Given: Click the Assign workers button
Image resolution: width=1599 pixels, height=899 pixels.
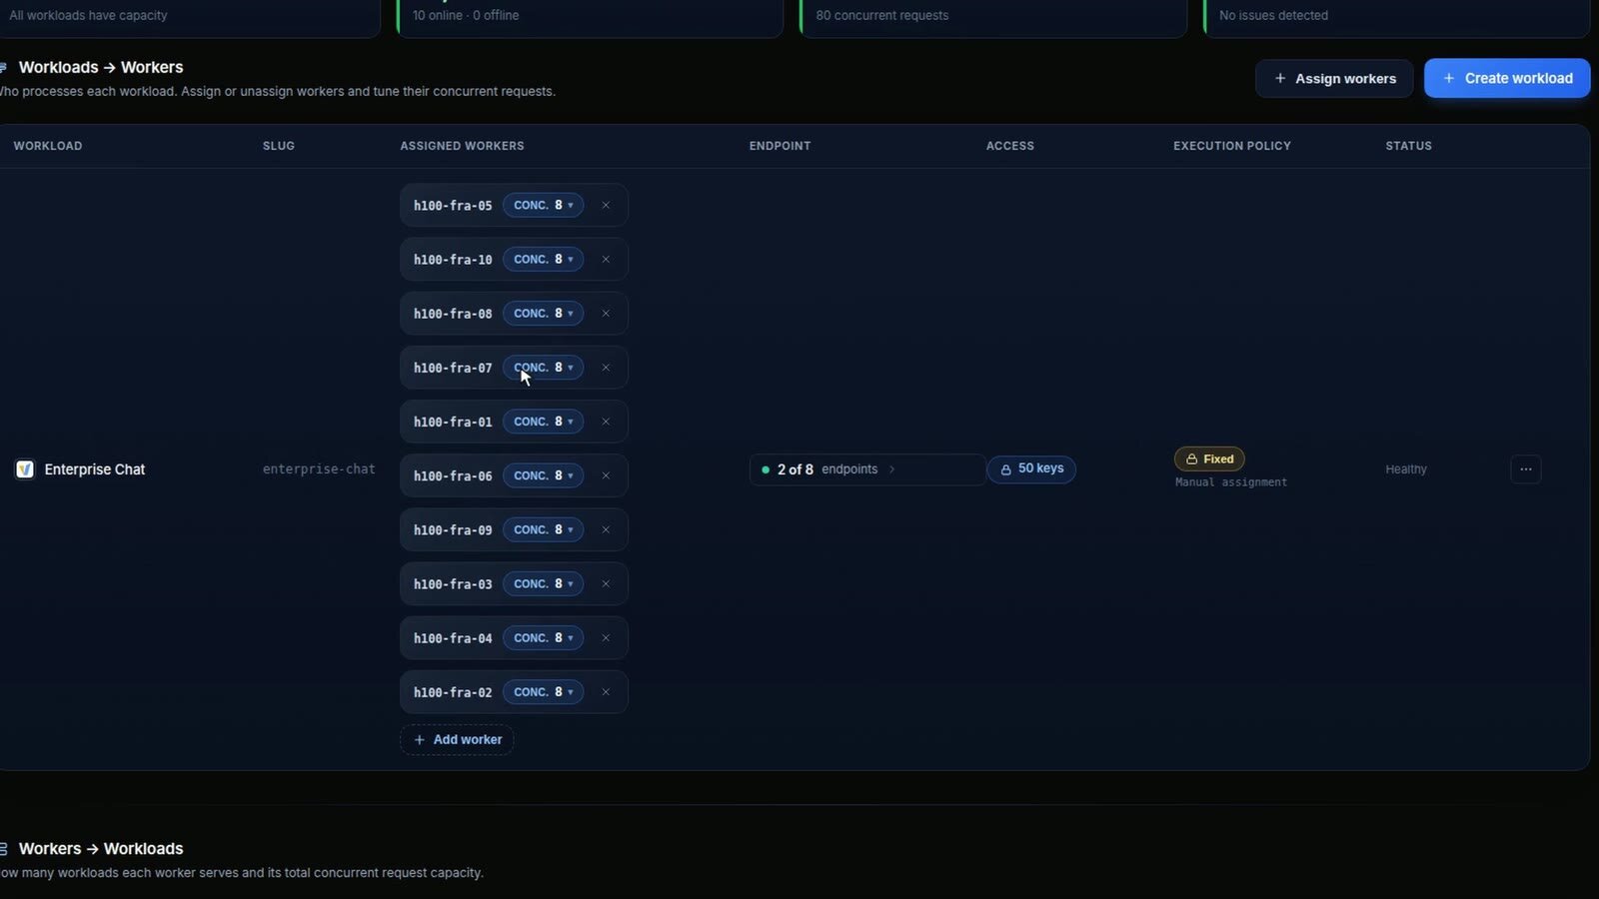Looking at the screenshot, I should pyautogui.click(x=1334, y=78).
